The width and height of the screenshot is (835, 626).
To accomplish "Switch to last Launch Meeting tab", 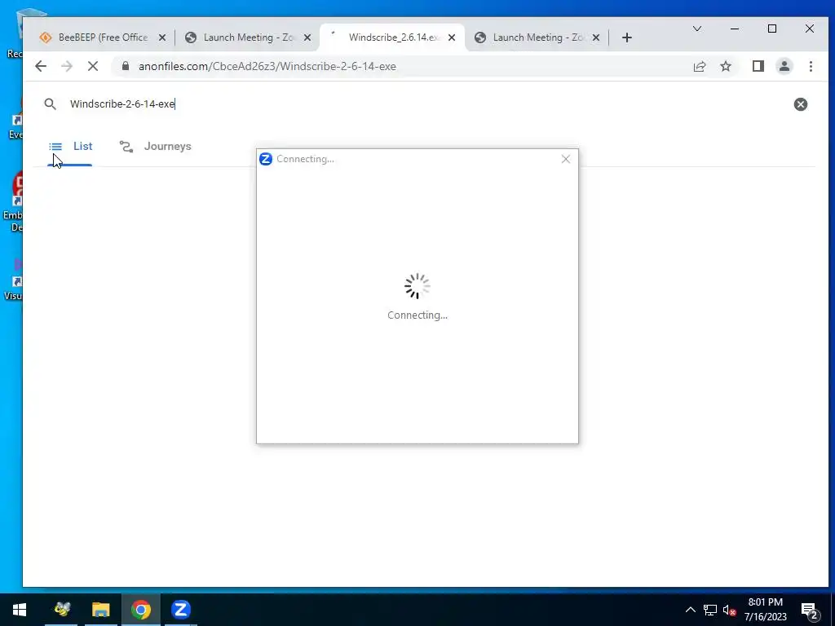I will 537,37.
